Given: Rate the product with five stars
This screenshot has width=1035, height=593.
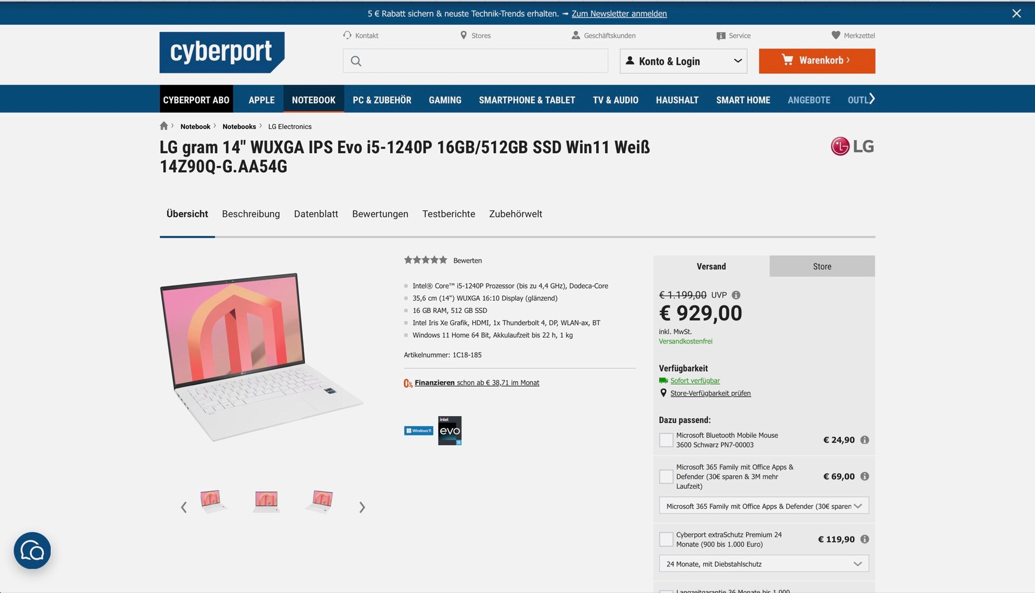Looking at the screenshot, I should [443, 260].
